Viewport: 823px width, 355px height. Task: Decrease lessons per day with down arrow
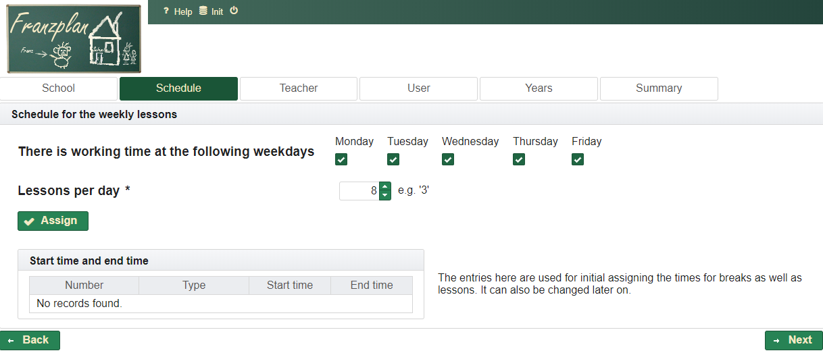click(x=384, y=196)
